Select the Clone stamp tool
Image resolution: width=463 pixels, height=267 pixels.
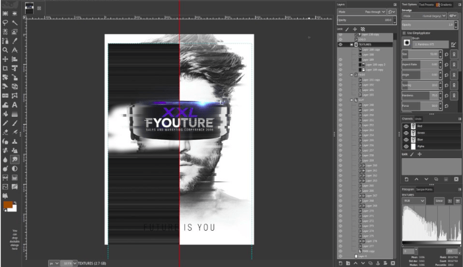click(x=15, y=141)
